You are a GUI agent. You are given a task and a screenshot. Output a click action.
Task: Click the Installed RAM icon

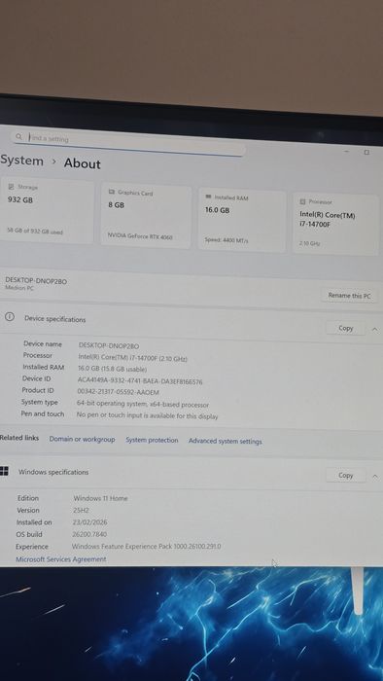click(208, 197)
